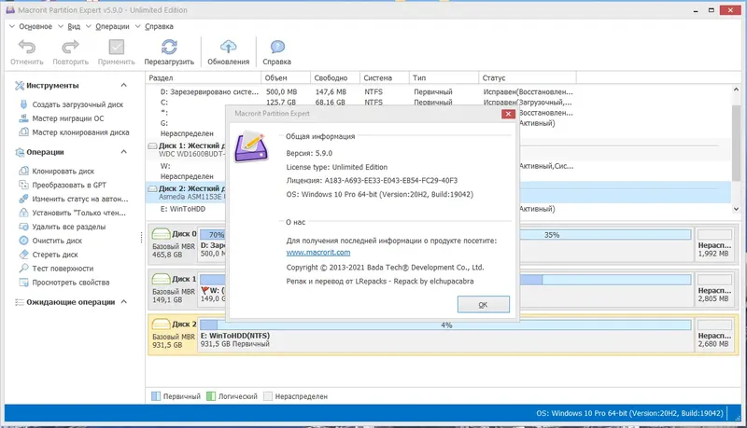Open the Операции menu
Screen dimensions: 747x428
[x=112, y=27]
